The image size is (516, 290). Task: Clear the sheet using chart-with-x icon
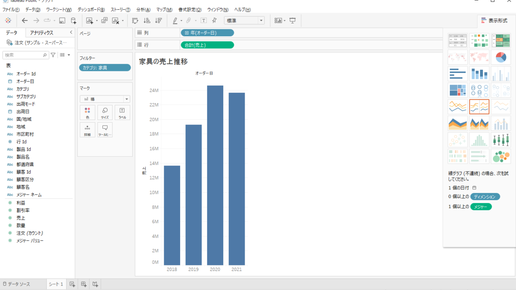click(x=116, y=21)
